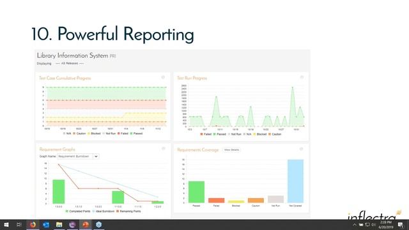This screenshot has width=409, height=230.
Task: Open settings icon on Test Case Cumulative Progress widget
Action: pos(163,77)
